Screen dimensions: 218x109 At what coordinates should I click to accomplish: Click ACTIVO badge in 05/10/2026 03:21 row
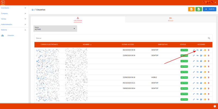coord(184,83)
